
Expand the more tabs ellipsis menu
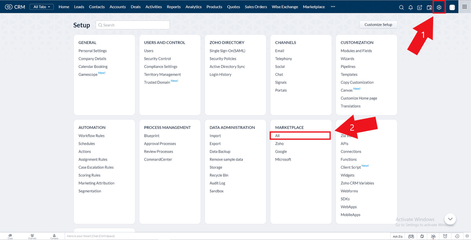click(333, 6)
